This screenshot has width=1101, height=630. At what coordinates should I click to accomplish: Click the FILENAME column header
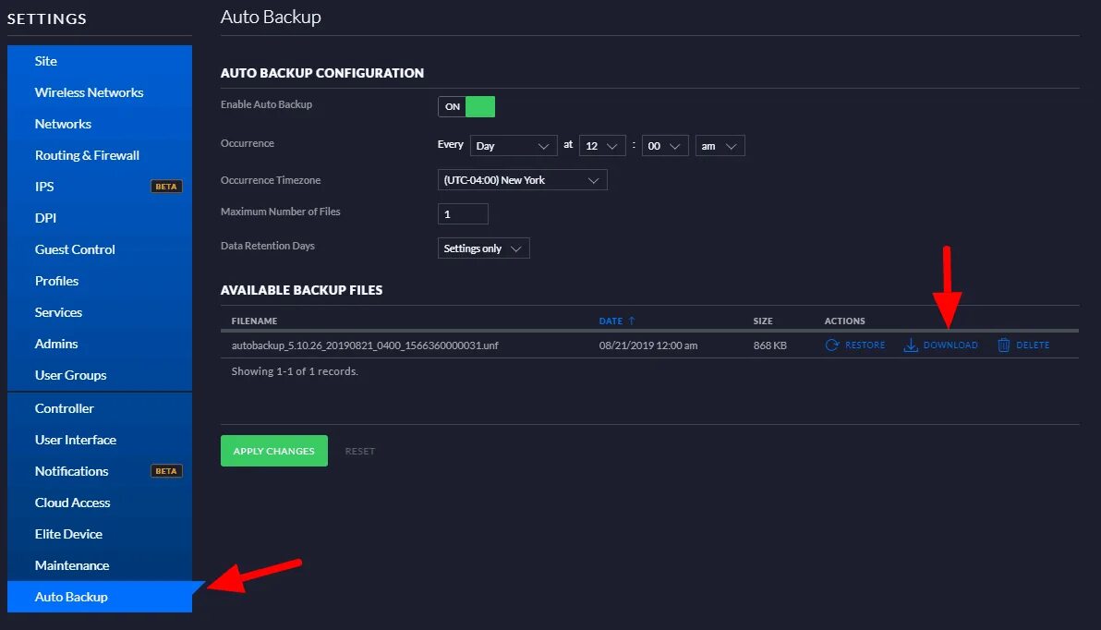click(x=254, y=321)
